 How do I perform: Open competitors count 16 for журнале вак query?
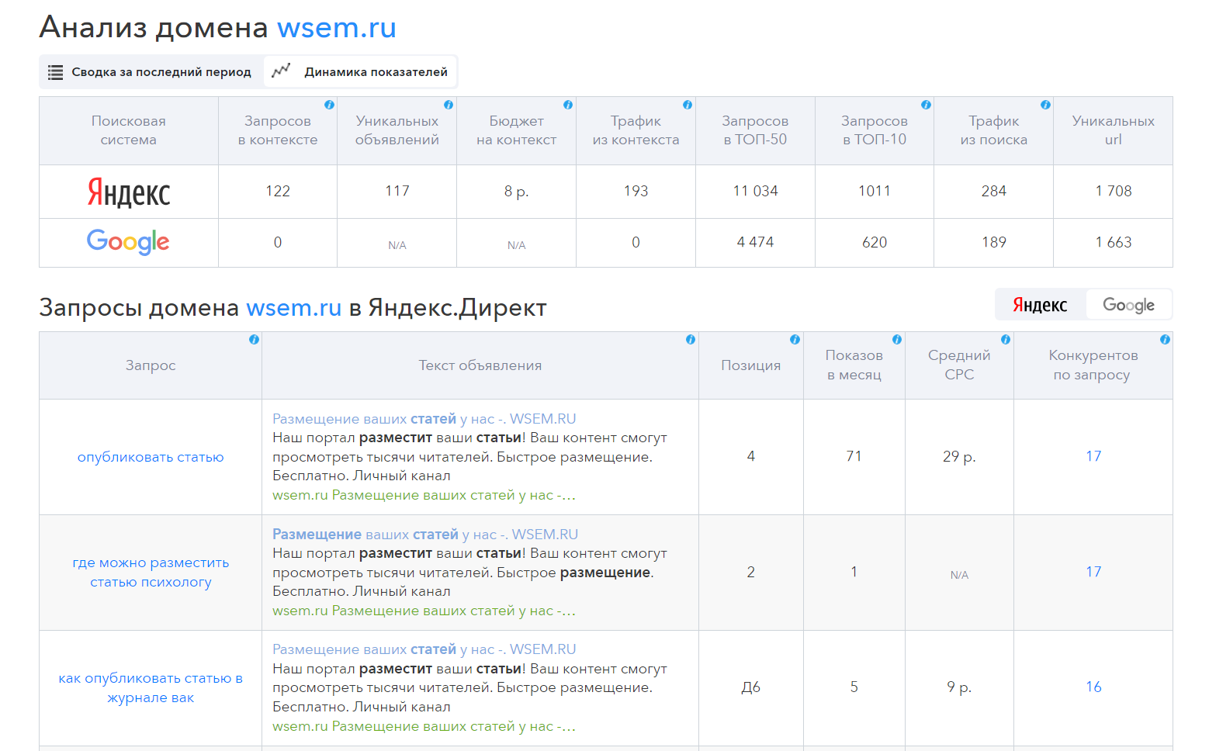click(1093, 687)
